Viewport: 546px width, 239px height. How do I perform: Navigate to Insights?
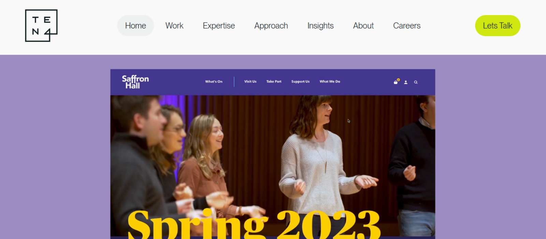[321, 26]
